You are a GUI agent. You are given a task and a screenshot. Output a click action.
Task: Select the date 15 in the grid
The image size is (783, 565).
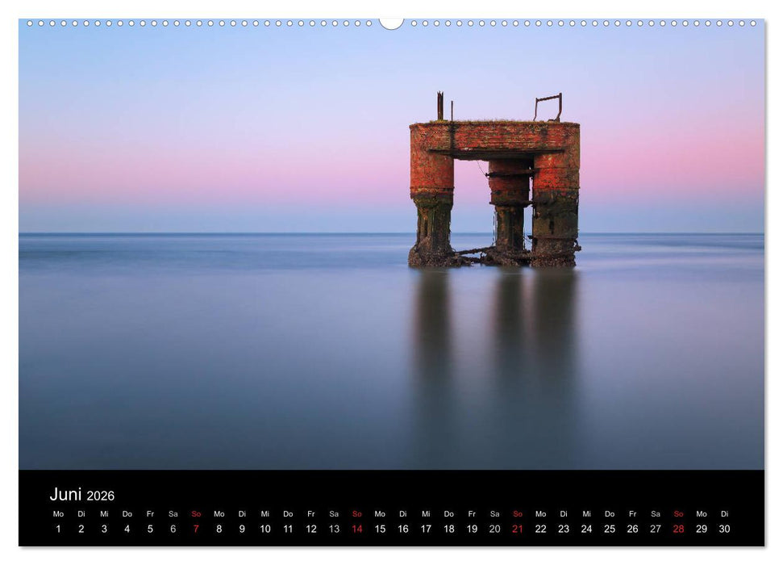378,528
